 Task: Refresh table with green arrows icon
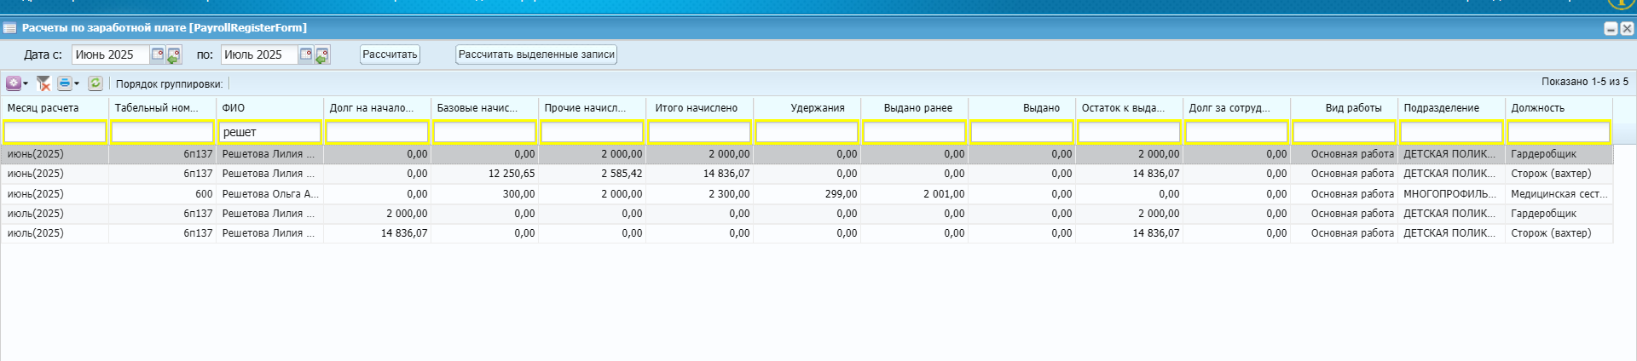click(x=95, y=83)
